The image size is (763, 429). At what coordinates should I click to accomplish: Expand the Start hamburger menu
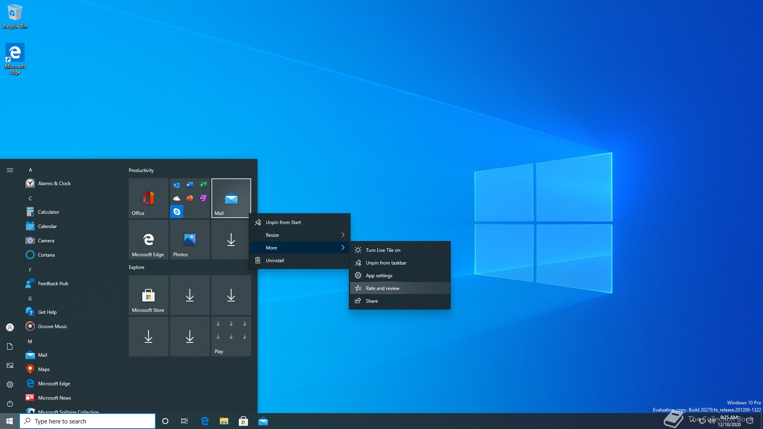tap(10, 170)
